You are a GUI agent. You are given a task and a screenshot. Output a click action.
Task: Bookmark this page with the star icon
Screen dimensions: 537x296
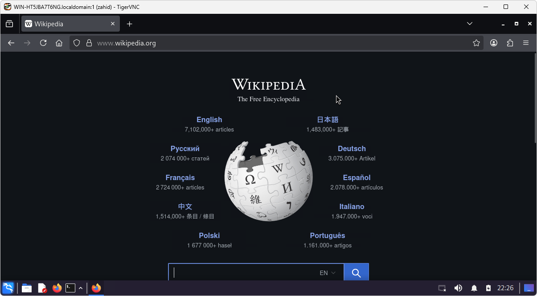point(476,43)
